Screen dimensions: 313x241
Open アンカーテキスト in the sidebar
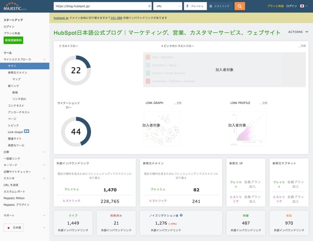click(19, 112)
